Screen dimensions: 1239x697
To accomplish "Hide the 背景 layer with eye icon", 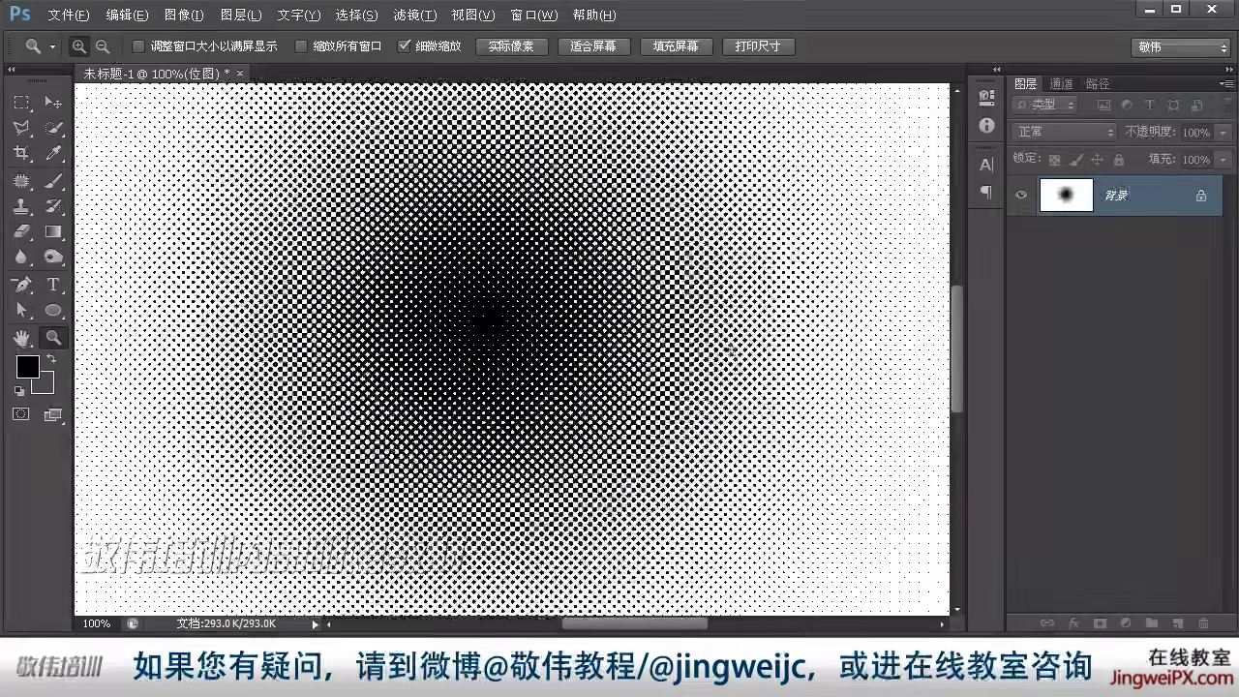I will (x=1021, y=196).
